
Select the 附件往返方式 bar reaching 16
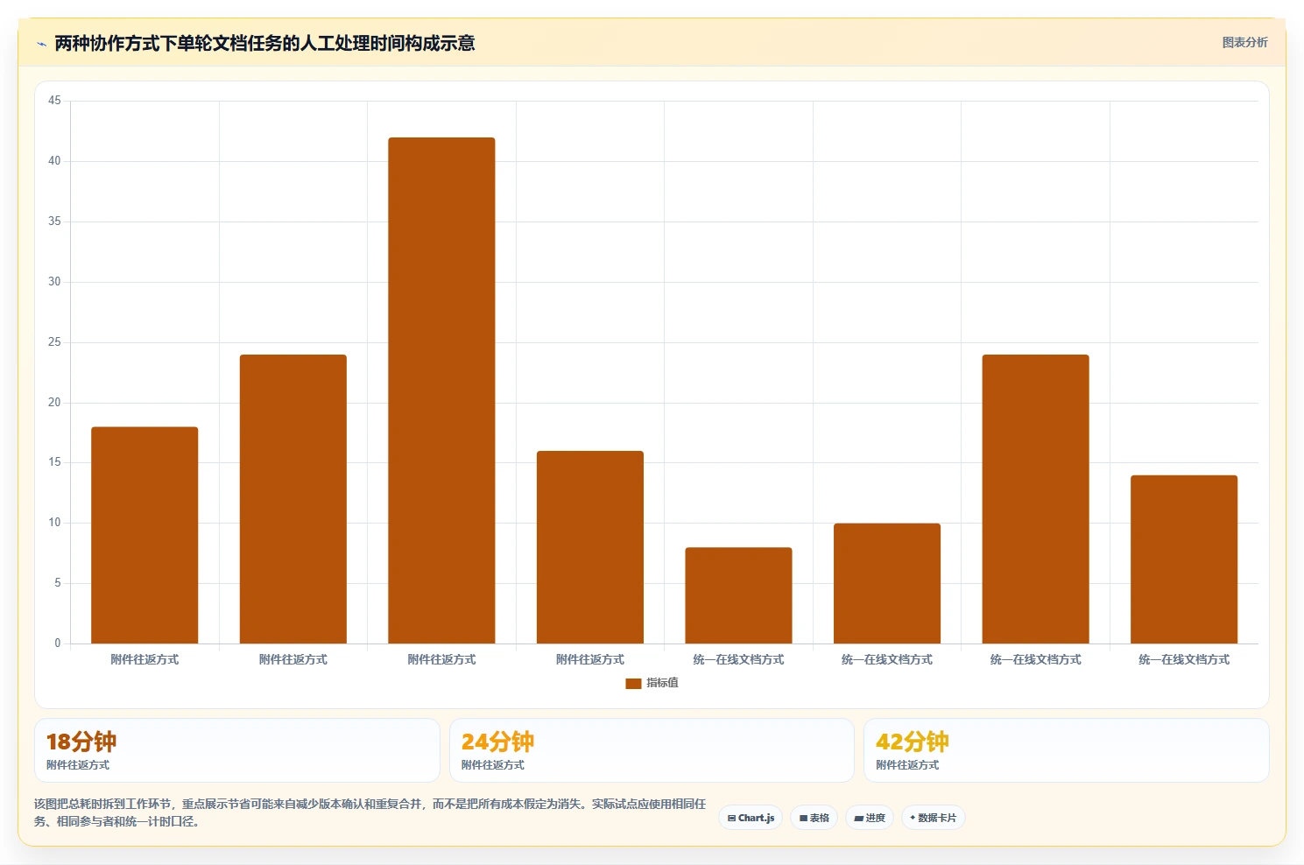pyautogui.click(x=590, y=547)
